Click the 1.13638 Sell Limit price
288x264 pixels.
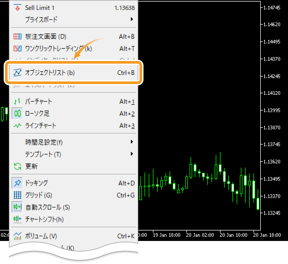125,8
